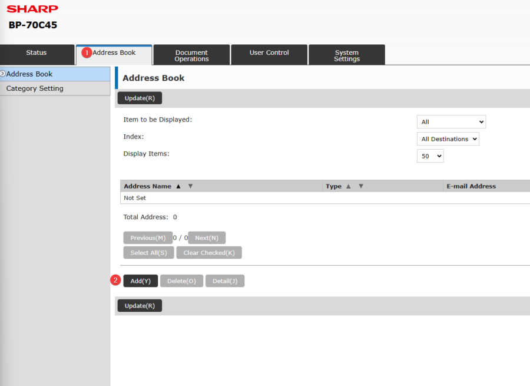
Task: Sort Address Name column descending
Action: 190,186
